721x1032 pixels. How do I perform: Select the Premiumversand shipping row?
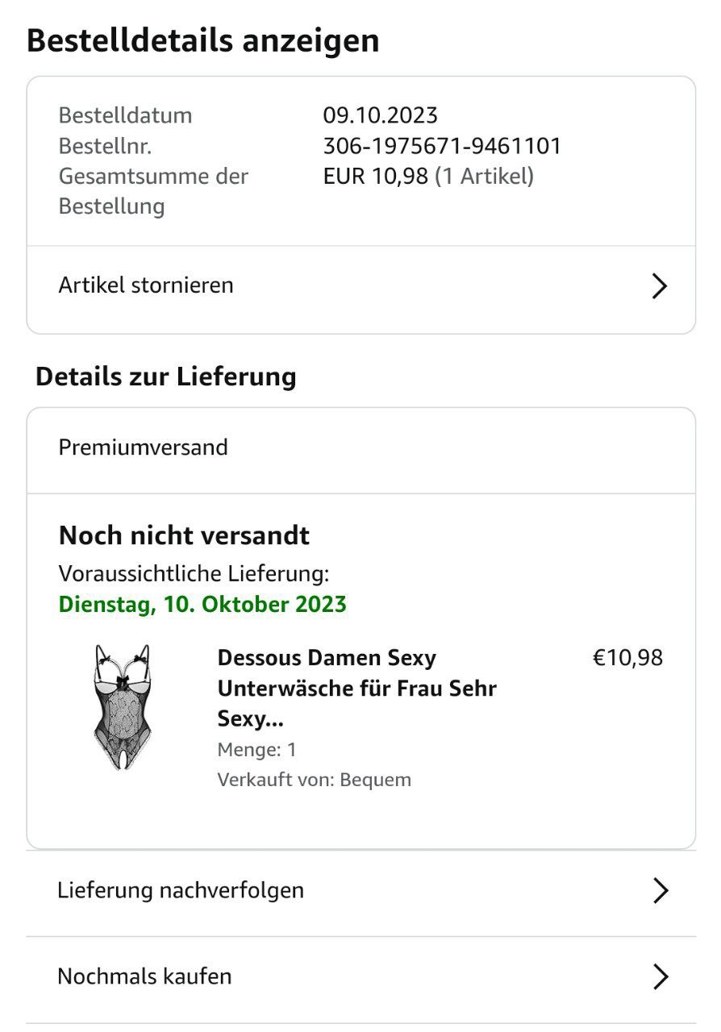click(144, 447)
